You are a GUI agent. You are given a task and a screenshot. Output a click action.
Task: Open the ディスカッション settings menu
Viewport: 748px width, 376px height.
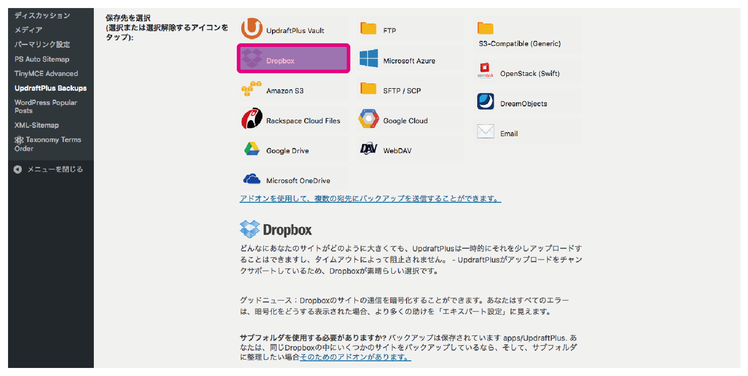tap(42, 16)
